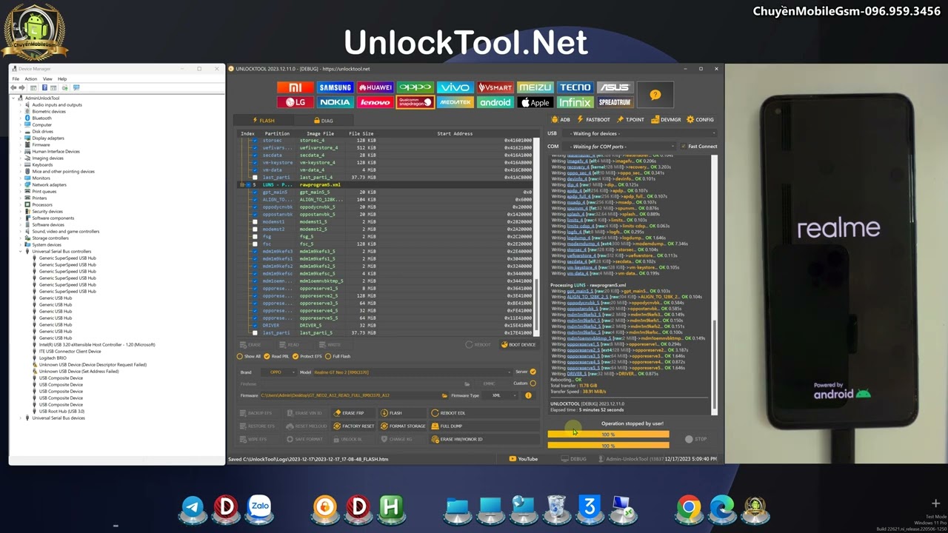Select the OPPO brand tile
948x533 pixels.
click(415, 87)
